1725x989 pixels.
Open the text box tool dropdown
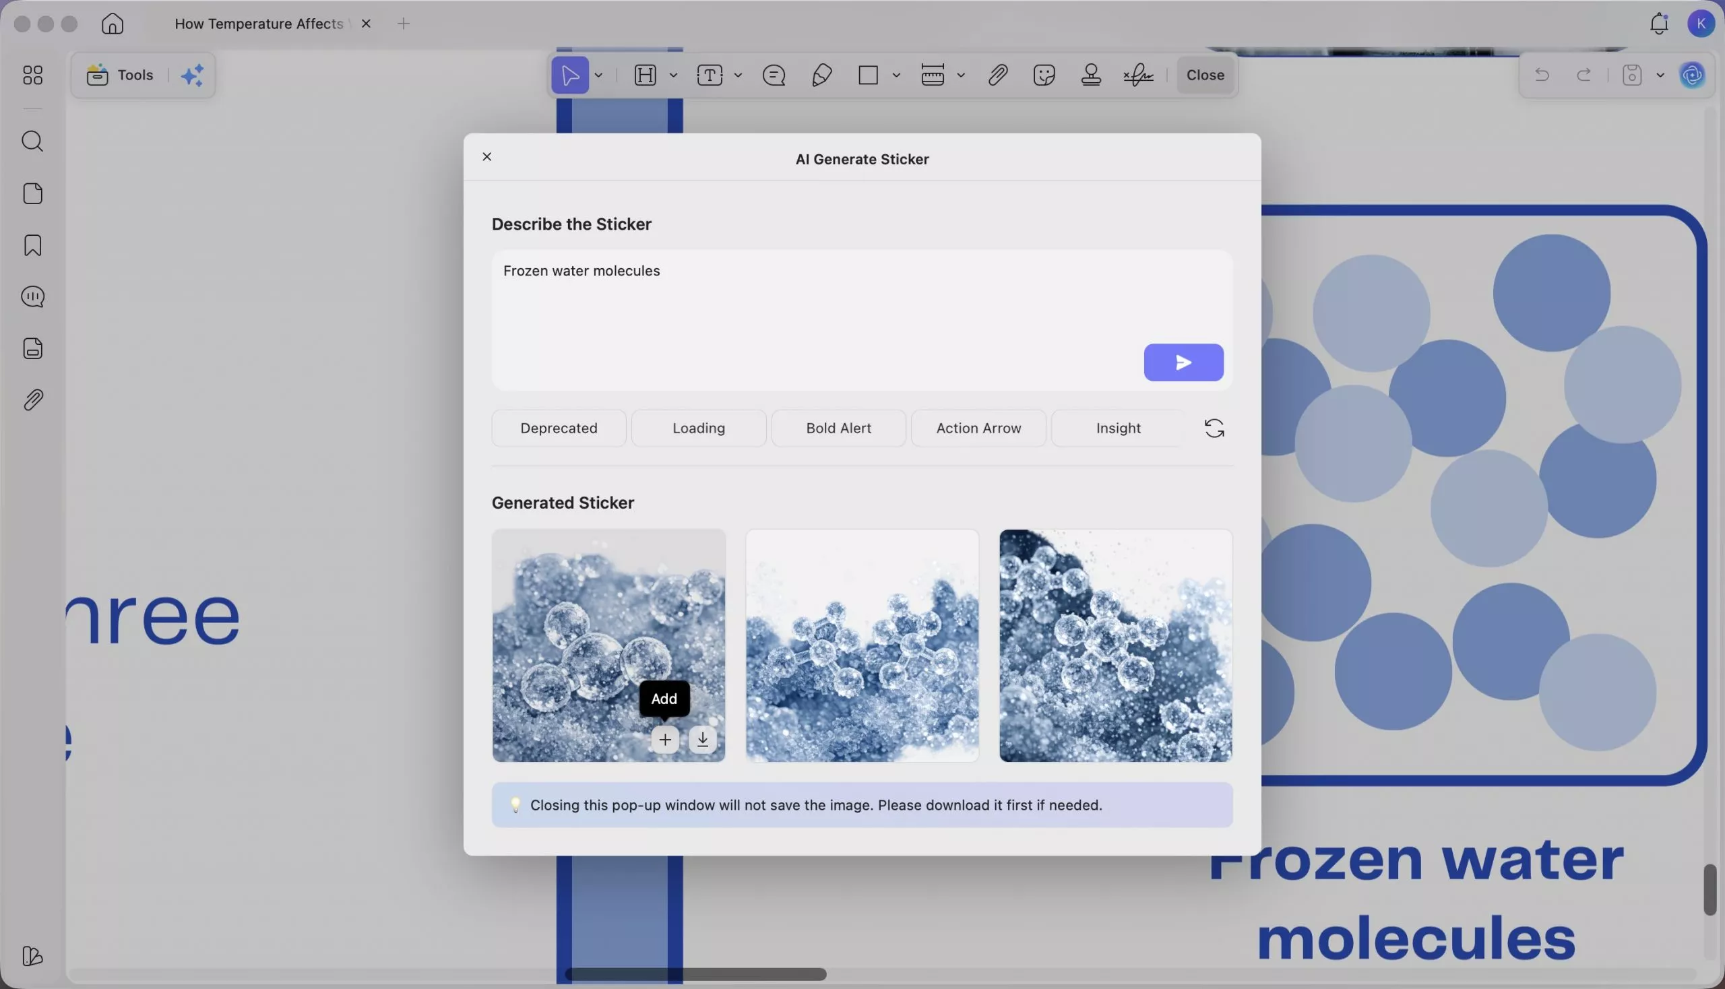739,75
